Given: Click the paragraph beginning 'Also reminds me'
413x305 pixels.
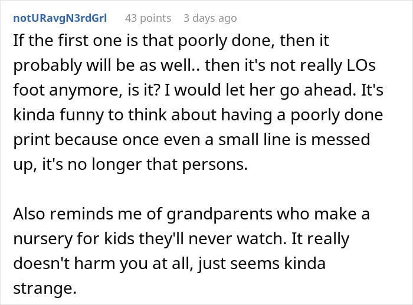Looking at the screenshot, I should (192, 251).
